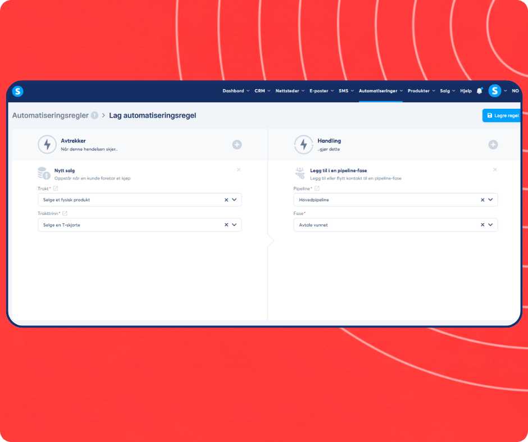Viewport: 528px width, 442px height.
Task: Switch the NO language selector
Action: (x=515, y=91)
